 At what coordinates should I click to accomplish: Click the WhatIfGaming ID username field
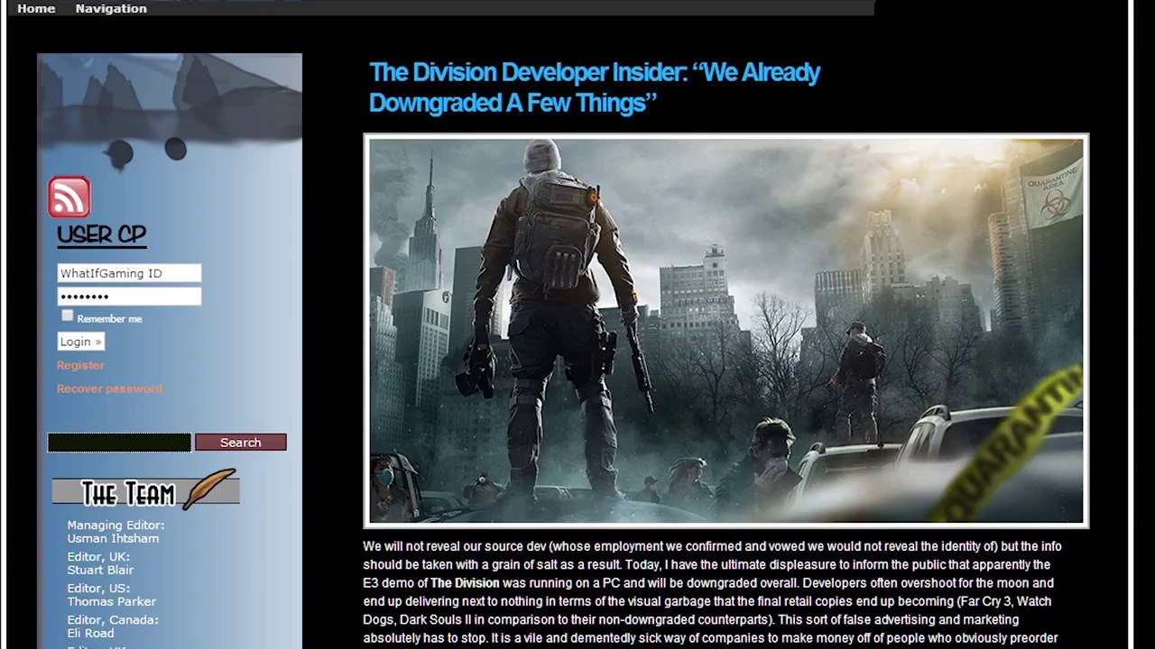(129, 273)
